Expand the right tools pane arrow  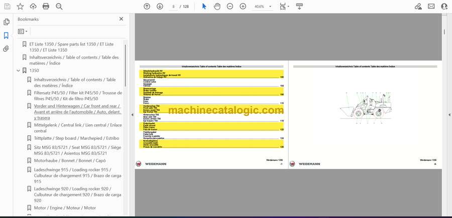tap(449, 115)
